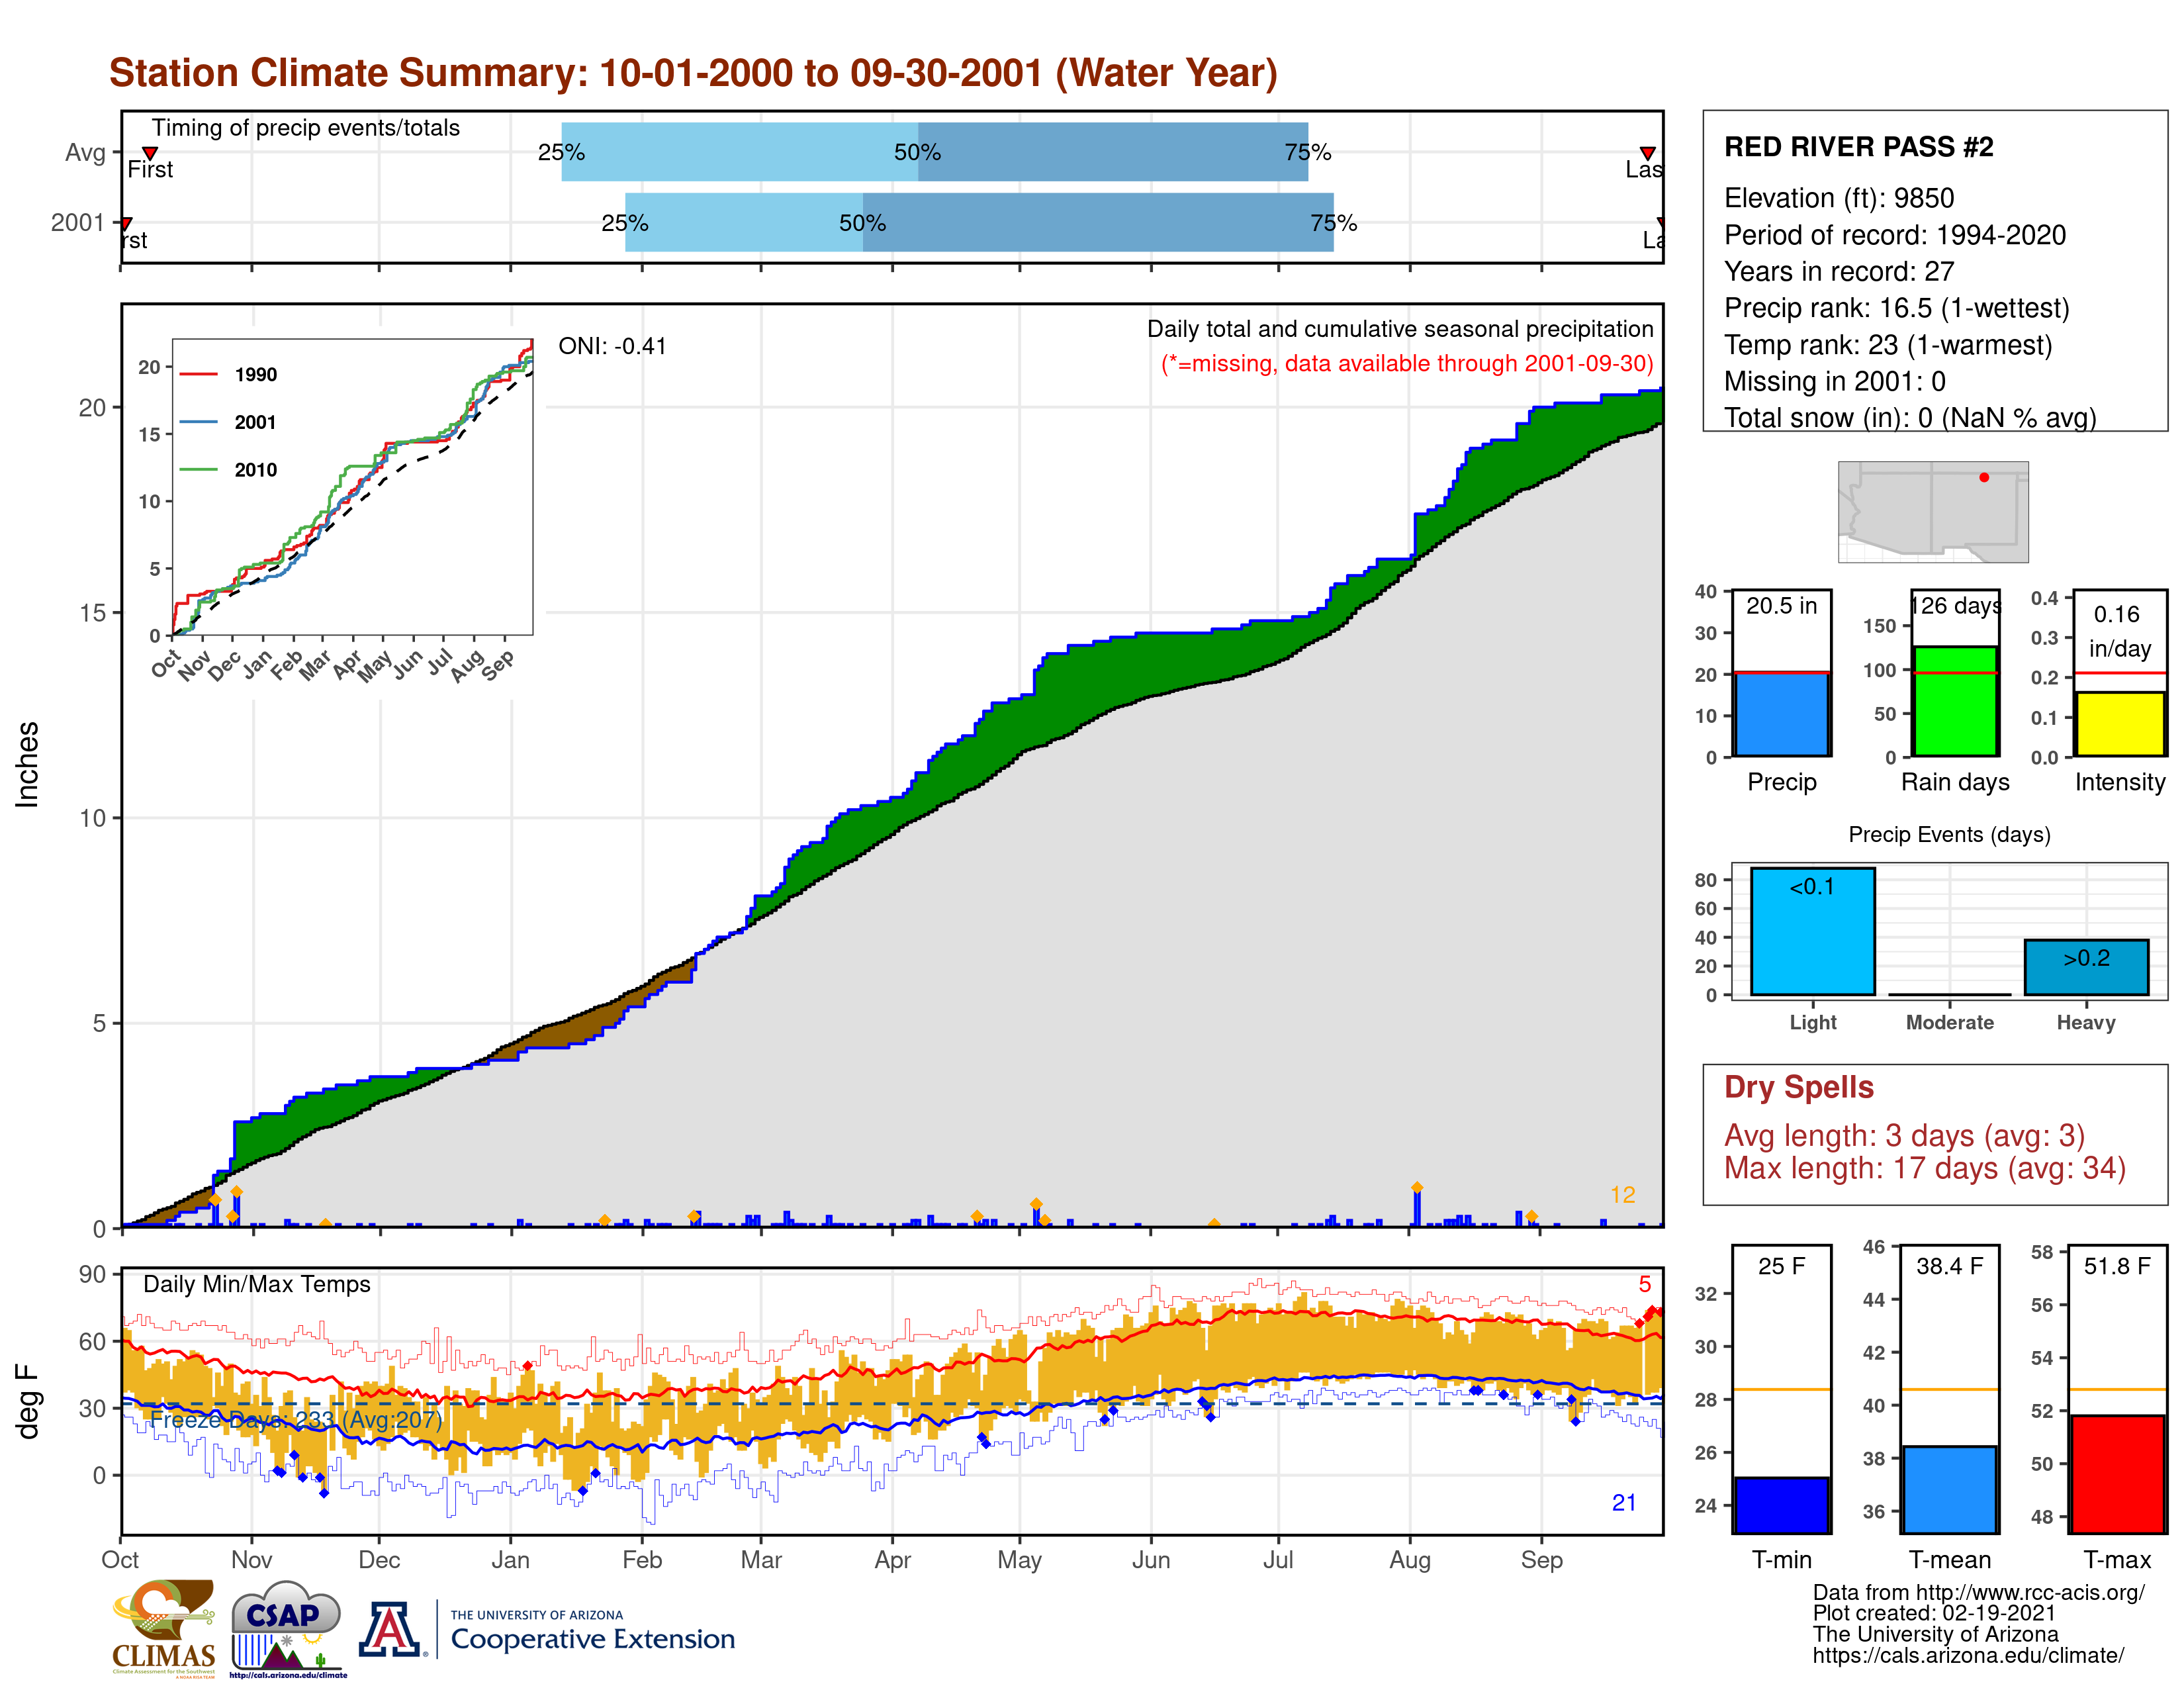Click the green 2010 legend line

199,469
